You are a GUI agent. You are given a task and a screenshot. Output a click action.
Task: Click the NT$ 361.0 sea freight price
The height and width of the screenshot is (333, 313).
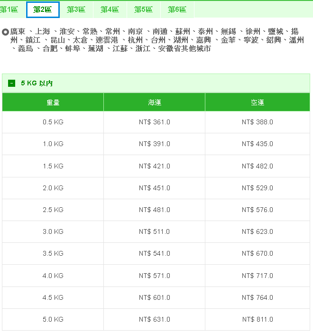tap(154, 122)
